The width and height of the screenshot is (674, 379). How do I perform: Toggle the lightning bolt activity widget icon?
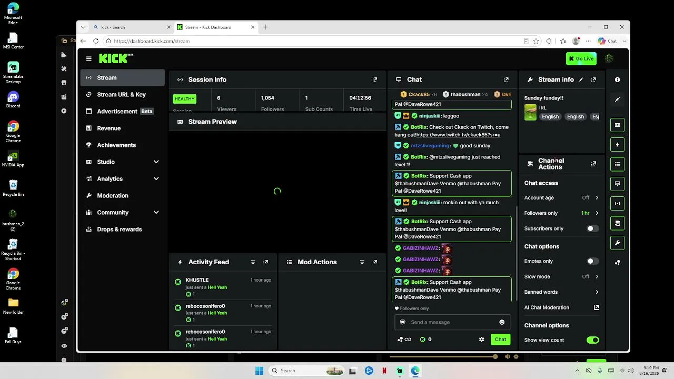point(618,145)
